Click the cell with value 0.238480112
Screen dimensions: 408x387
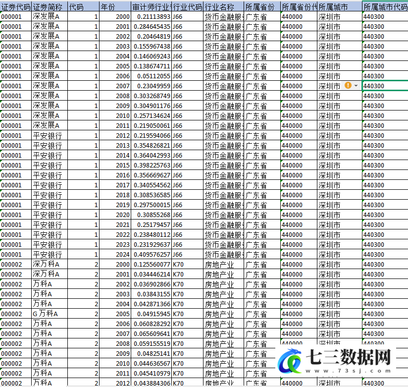[x=151, y=234]
